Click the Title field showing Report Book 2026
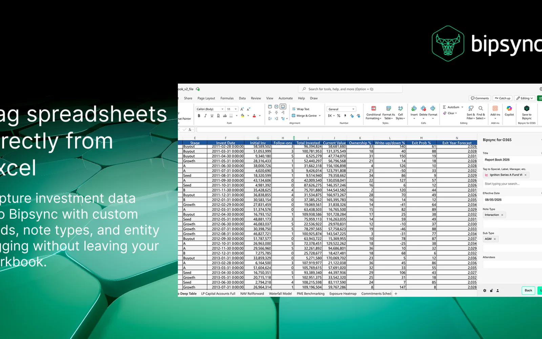Image resolution: width=542 pixels, height=339 pixels. coord(512,160)
